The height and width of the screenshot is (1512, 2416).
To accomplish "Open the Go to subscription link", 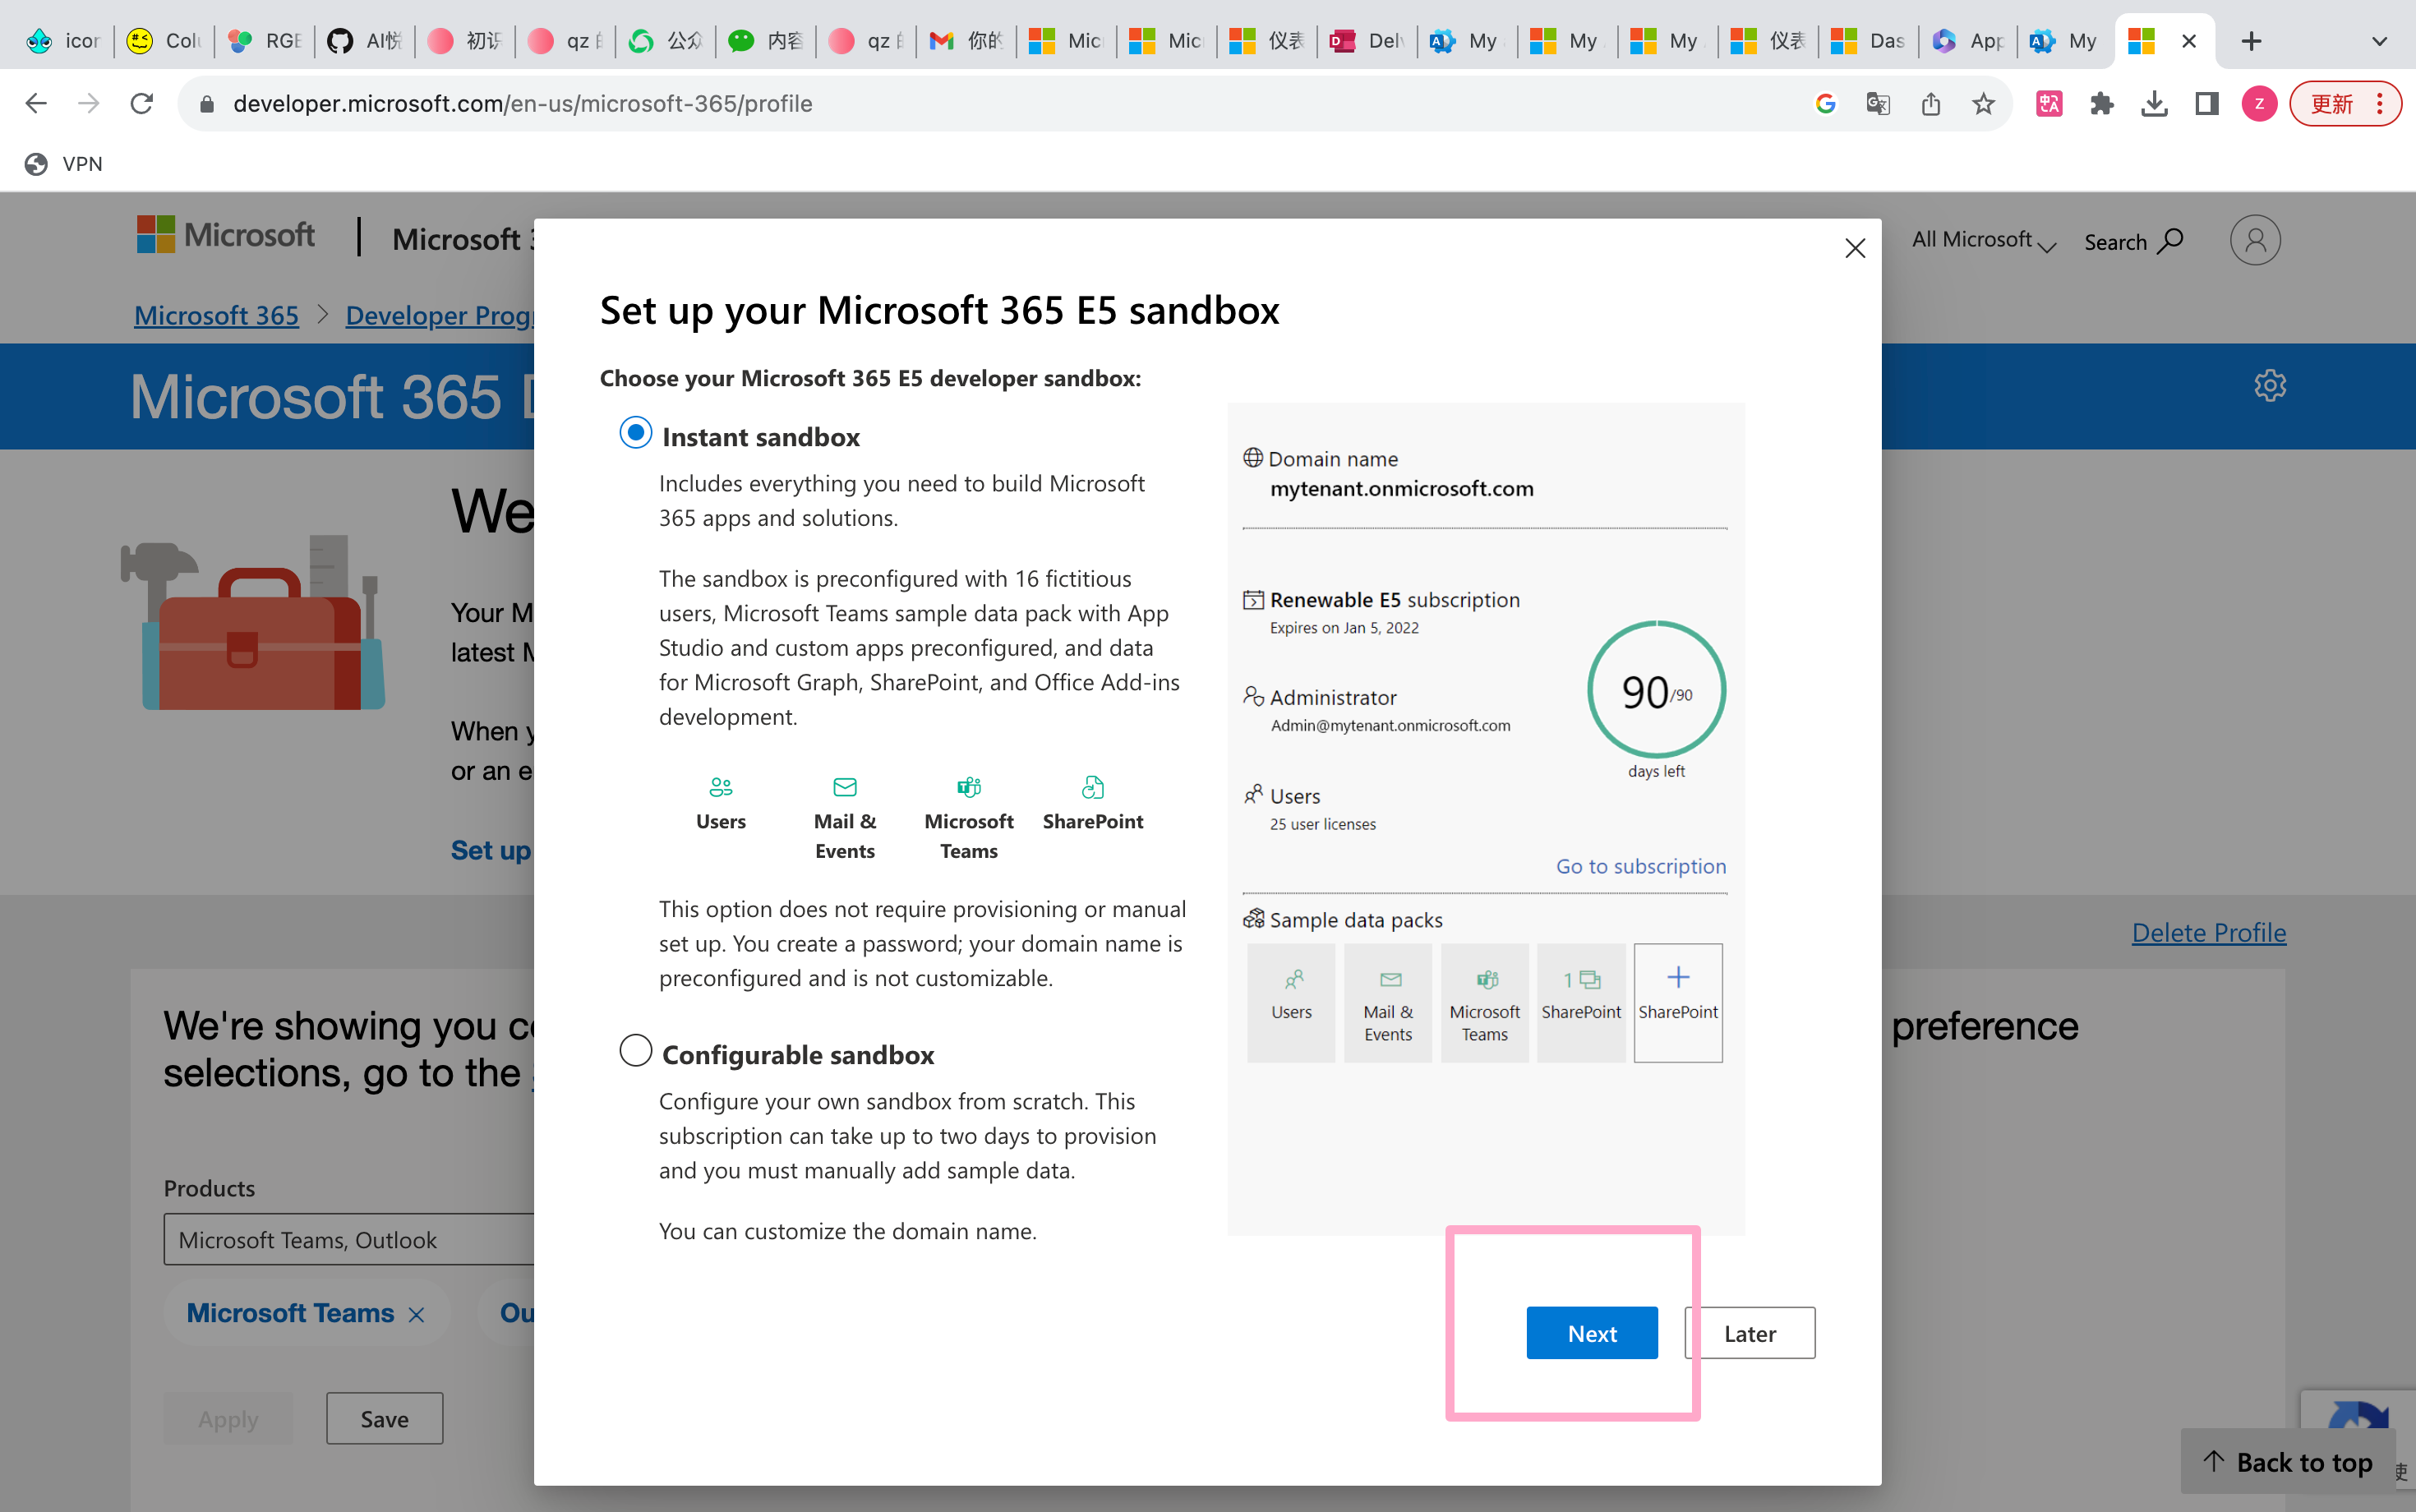I will pyautogui.click(x=1641, y=866).
